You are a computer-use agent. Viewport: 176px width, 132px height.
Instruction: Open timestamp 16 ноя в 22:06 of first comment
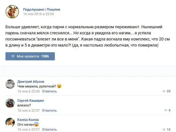tap(28, 91)
